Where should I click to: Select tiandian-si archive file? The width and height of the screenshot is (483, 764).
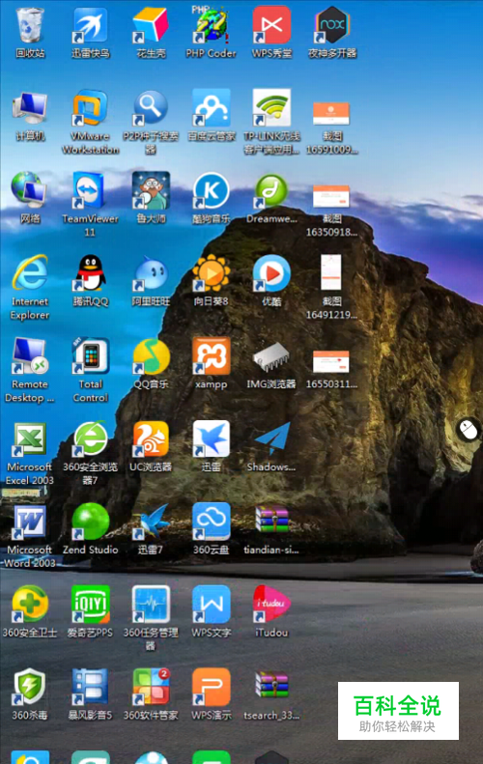[272, 520]
